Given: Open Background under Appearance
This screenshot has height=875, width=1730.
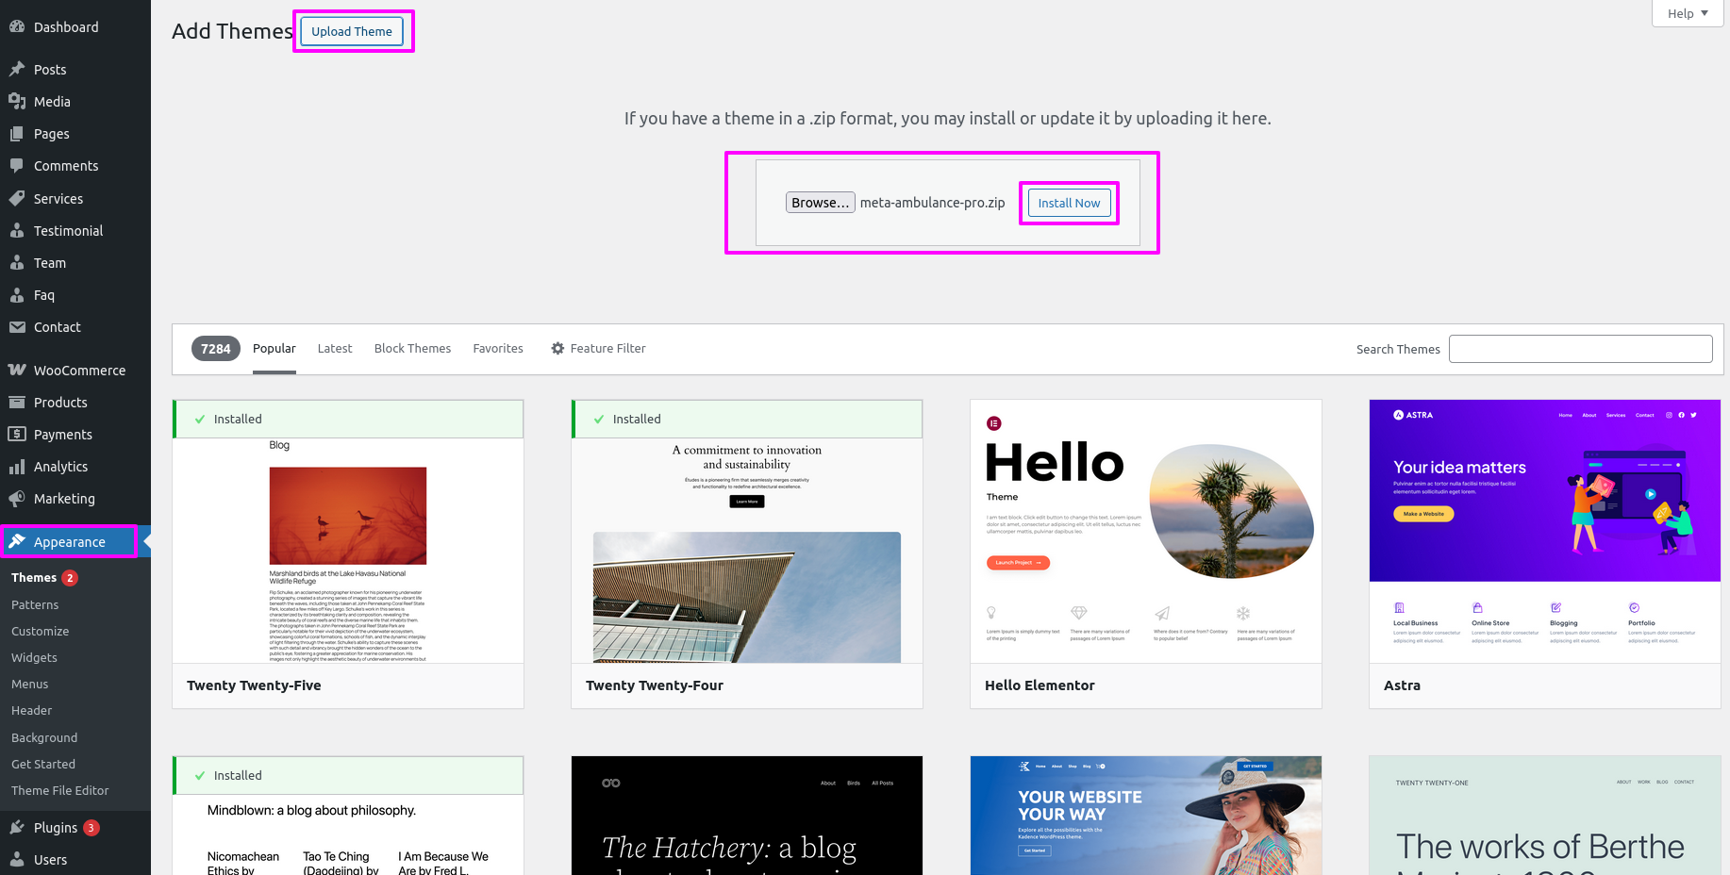Looking at the screenshot, I should click(44, 737).
